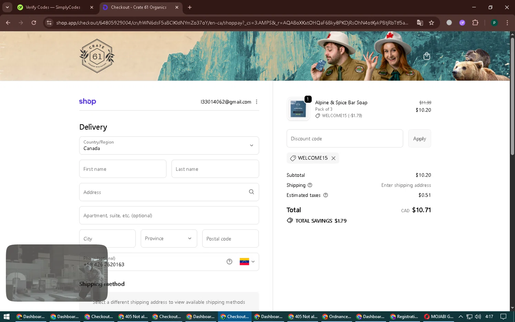
Task: Open the taskbar volume icon
Action: coord(478,317)
